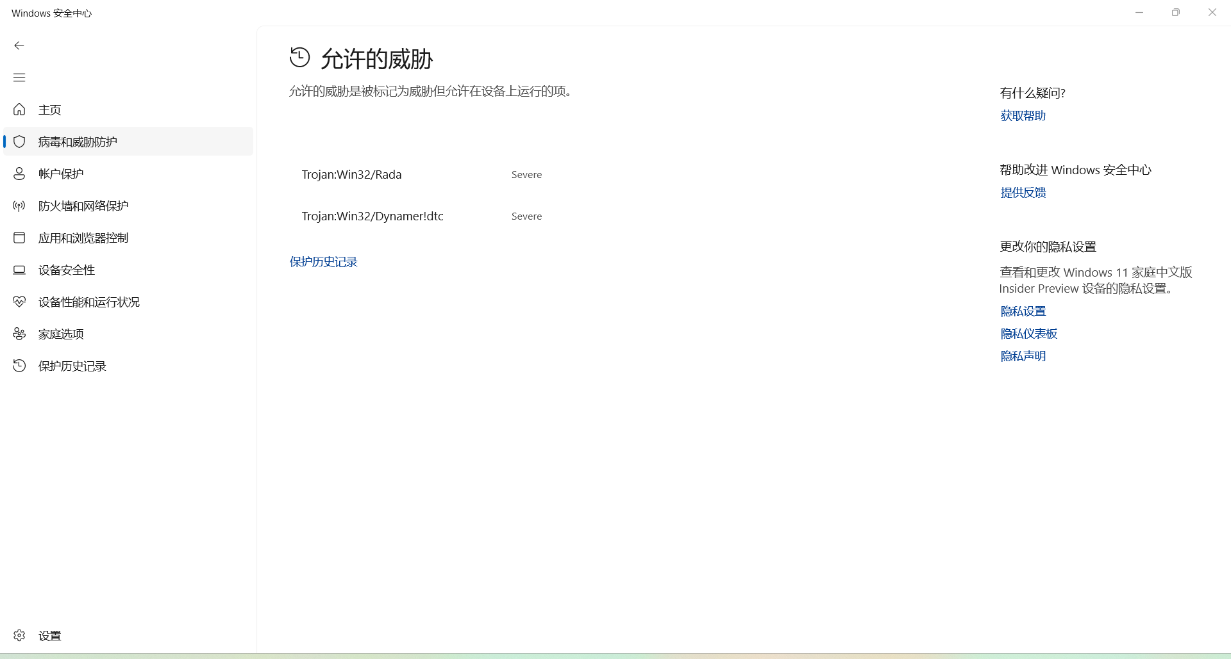Click the heart icon for 设备性能和运行状况

pyautogui.click(x=19, y=302)
